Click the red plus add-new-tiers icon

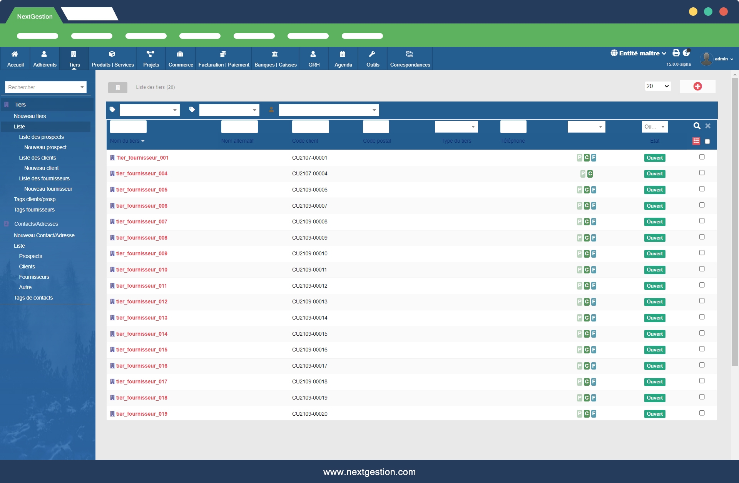tap(697, 87)
